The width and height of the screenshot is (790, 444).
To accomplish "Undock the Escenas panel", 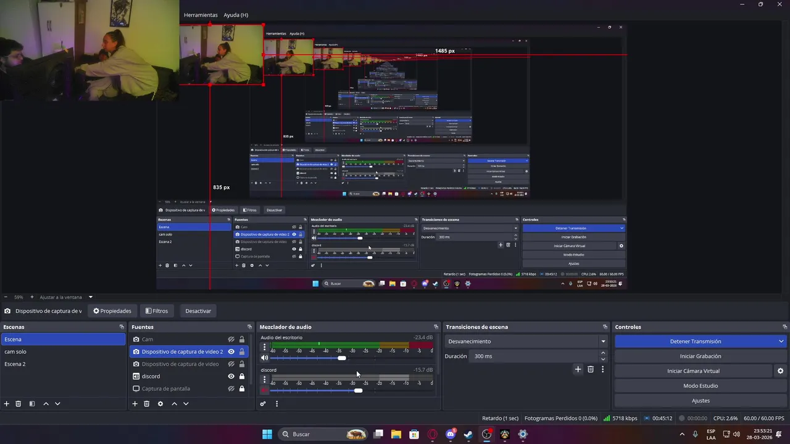I will click(122, 327).
